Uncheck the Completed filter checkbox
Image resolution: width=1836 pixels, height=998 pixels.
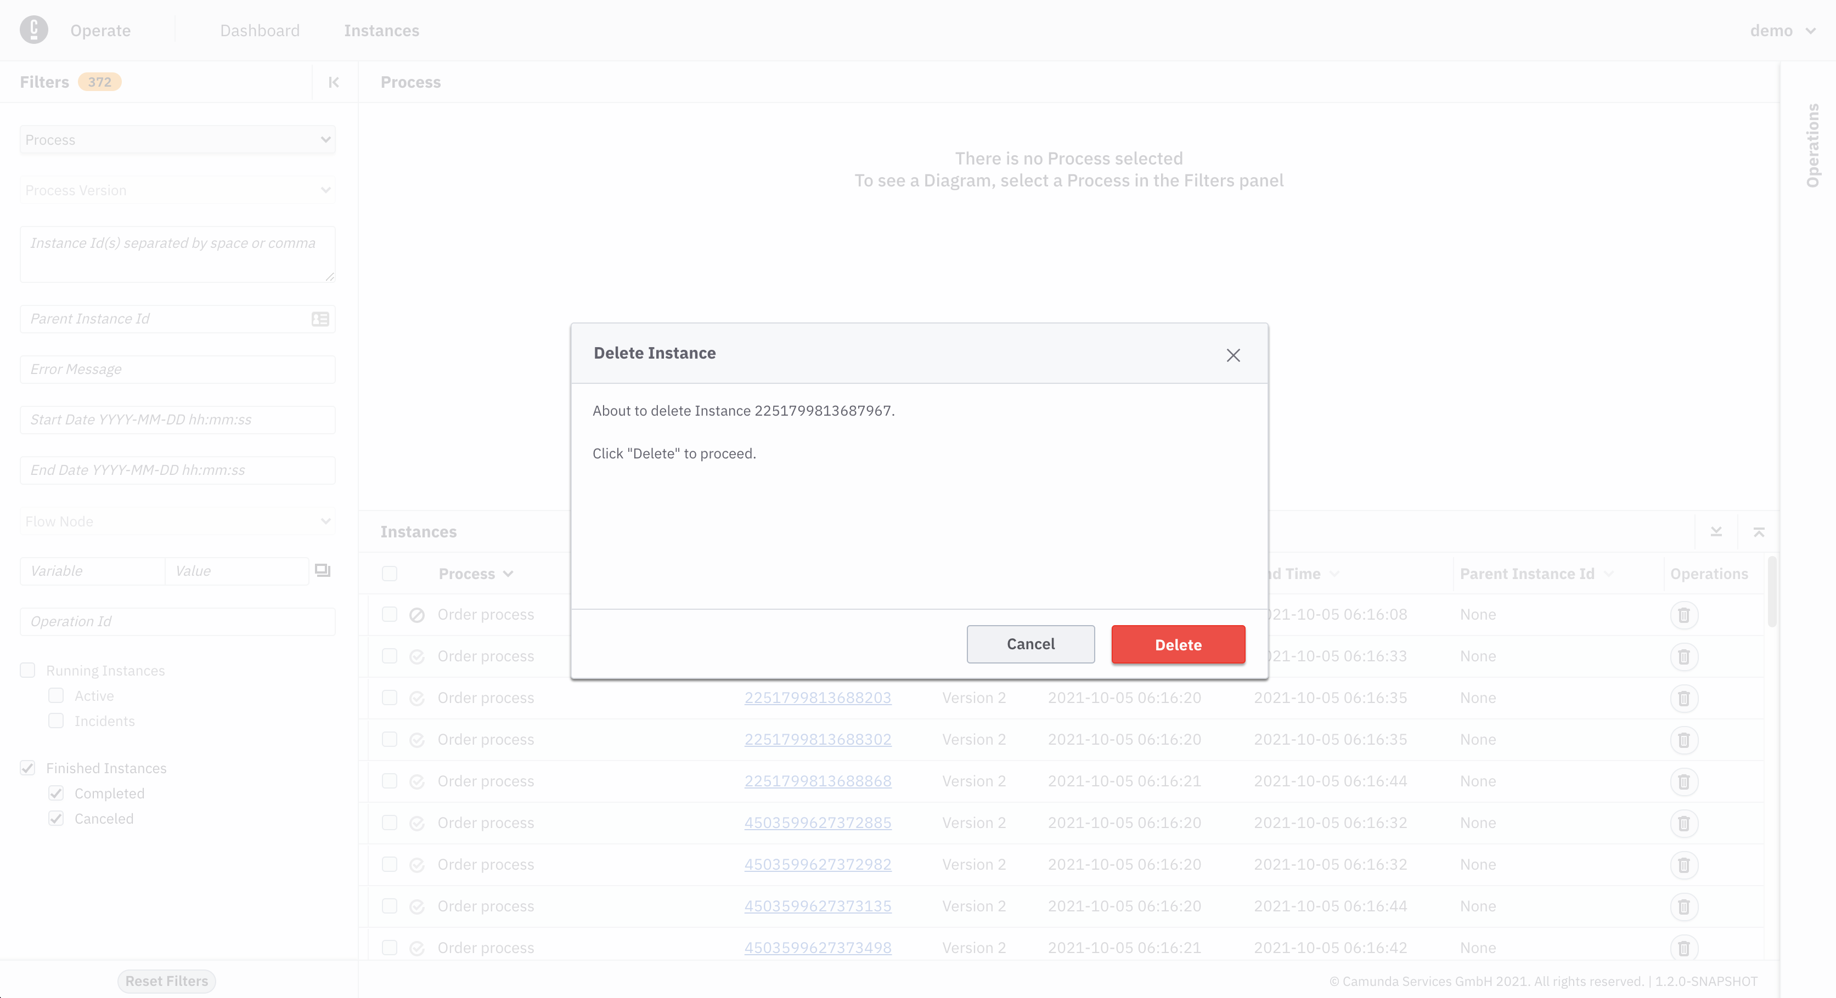[57, 793]
